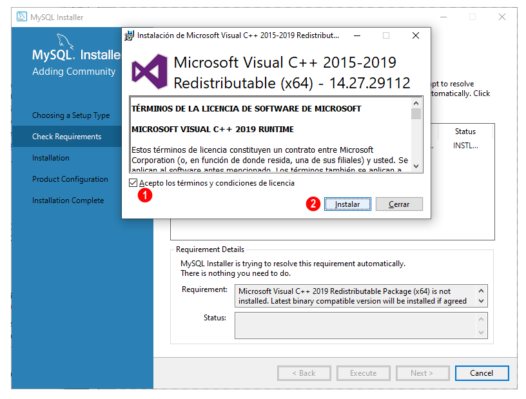Close the MySQL Installer window

pyautogui.click(x=502, y=17)
